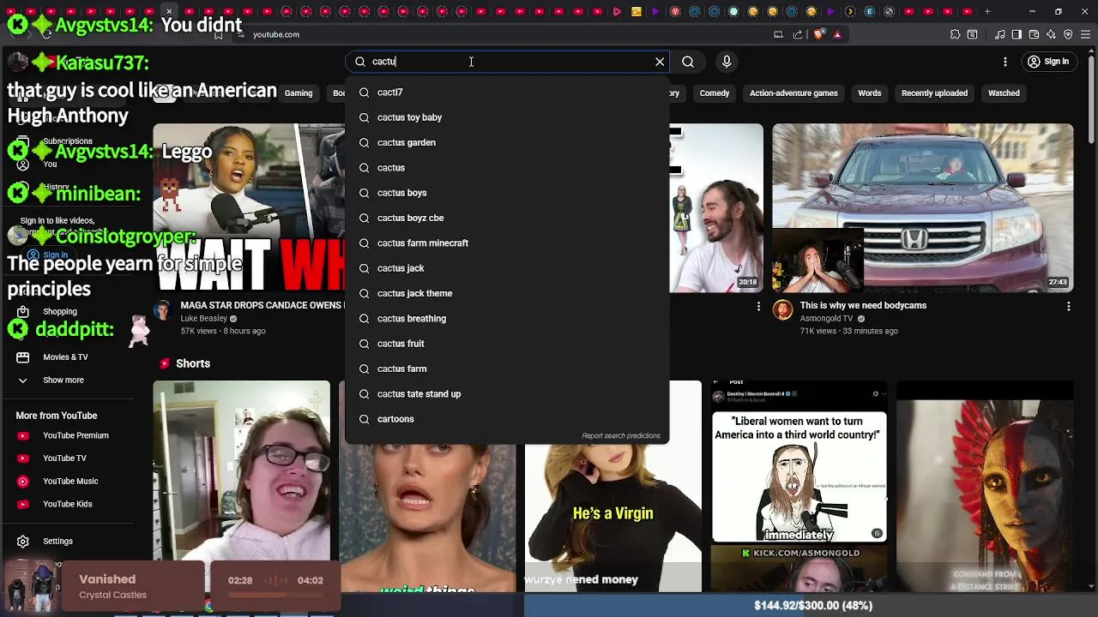Screen dimensions: 1098x617
Task: Click 'Report search predictions' link
Action: tap(621, 436)
